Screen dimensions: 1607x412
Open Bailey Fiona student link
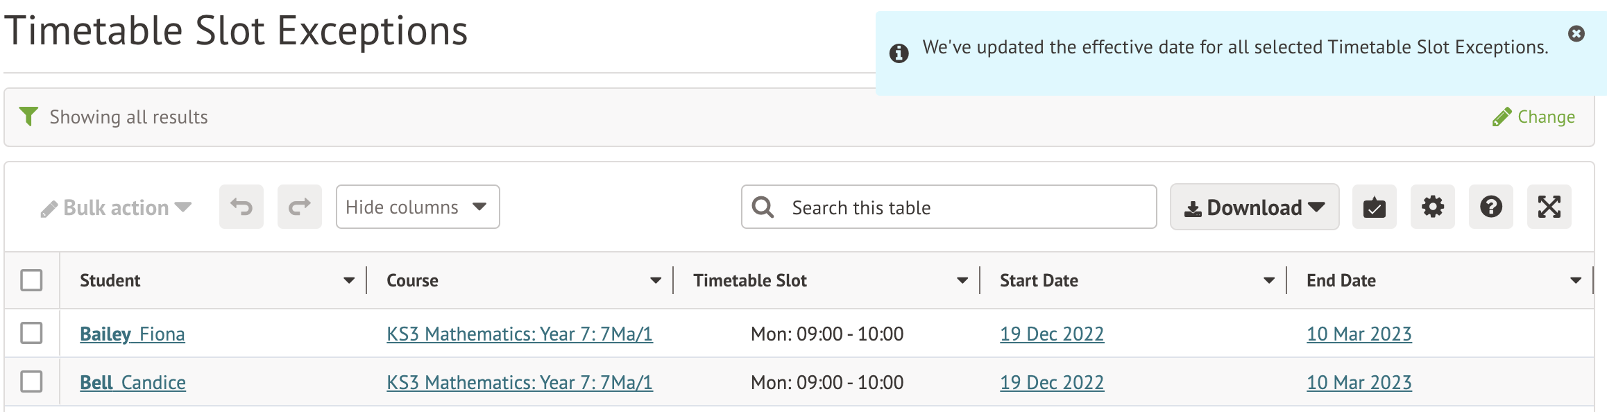click(132, 334)
